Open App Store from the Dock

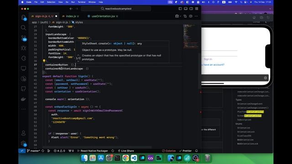pyautogui.click(x=101, y=158)
